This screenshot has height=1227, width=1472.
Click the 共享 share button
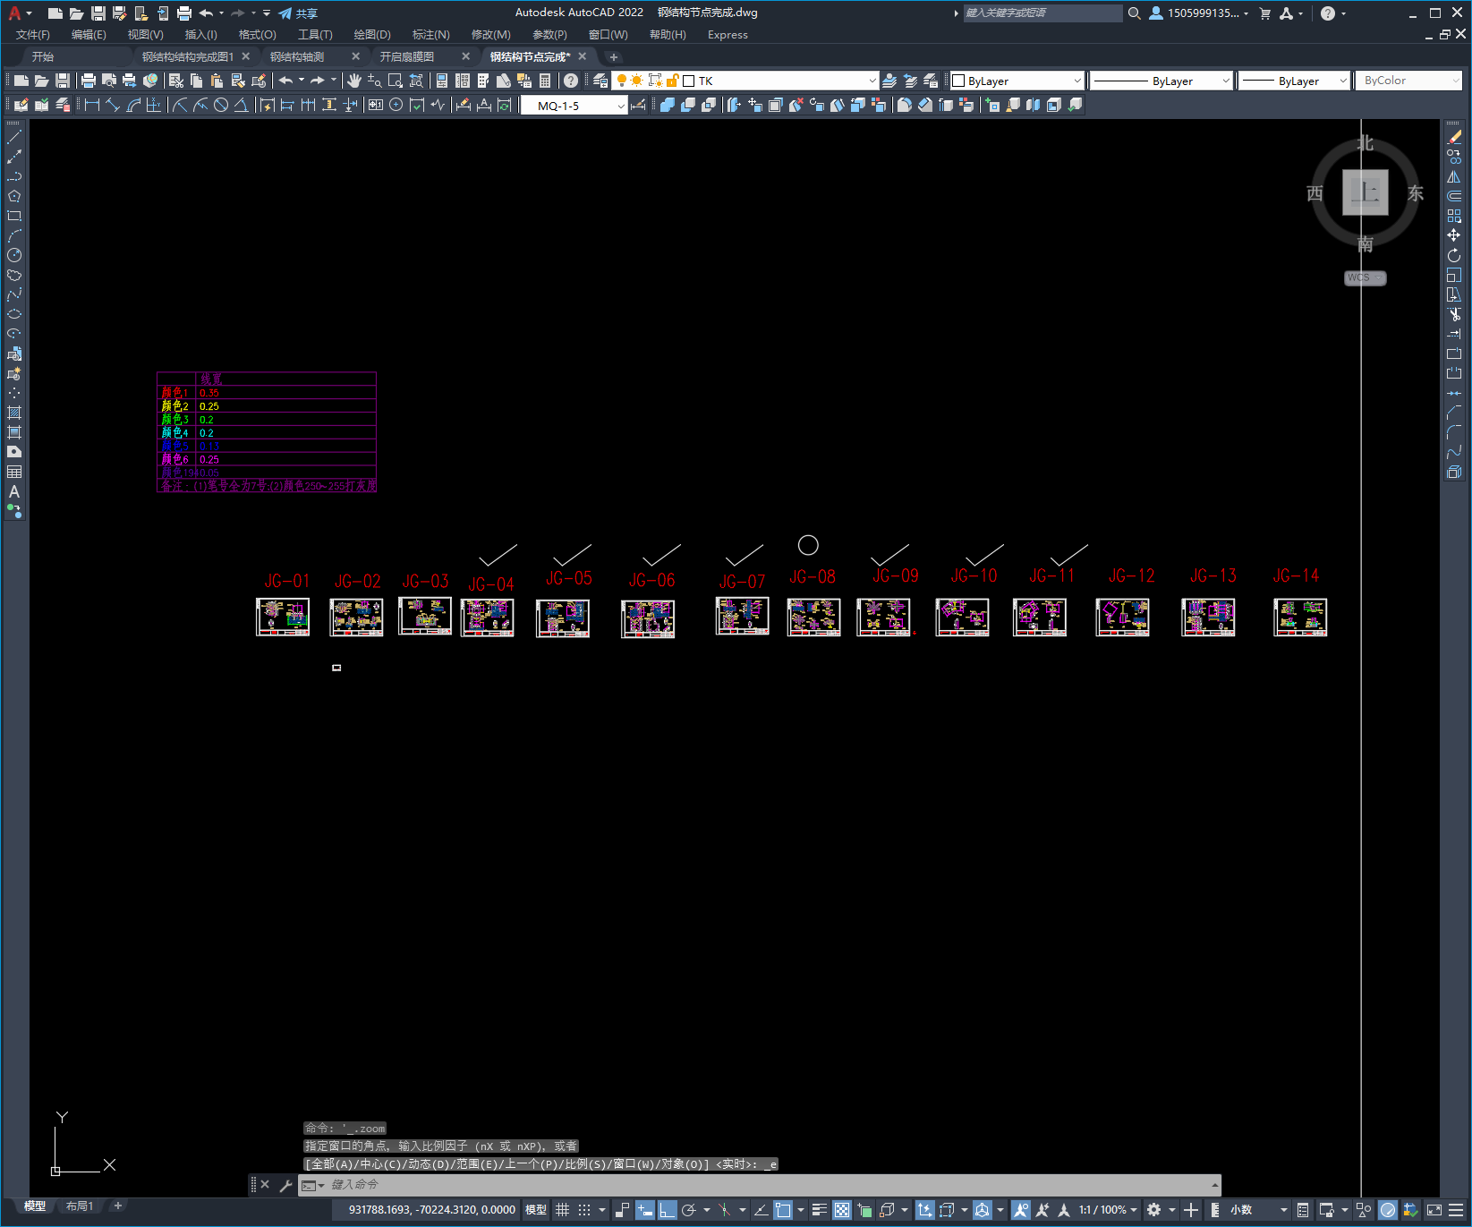[x=298, y=13]
